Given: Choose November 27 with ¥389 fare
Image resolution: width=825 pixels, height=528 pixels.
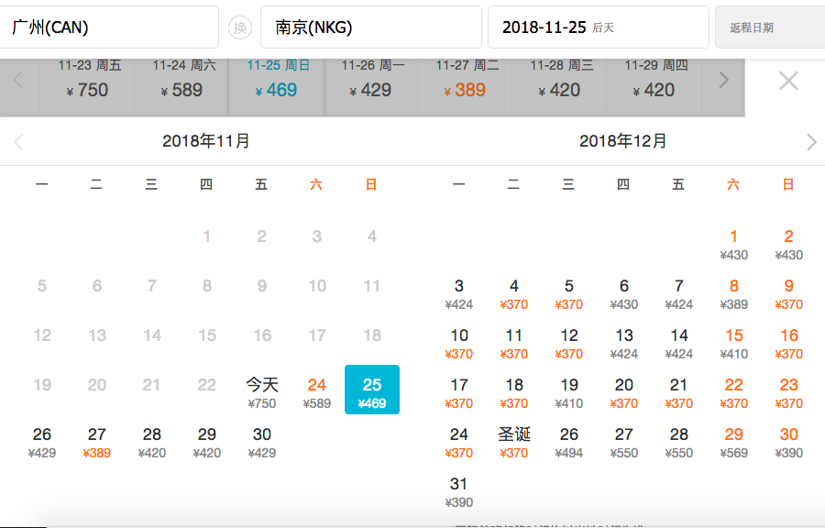Looking at the screenshot, I should point(97,441).
